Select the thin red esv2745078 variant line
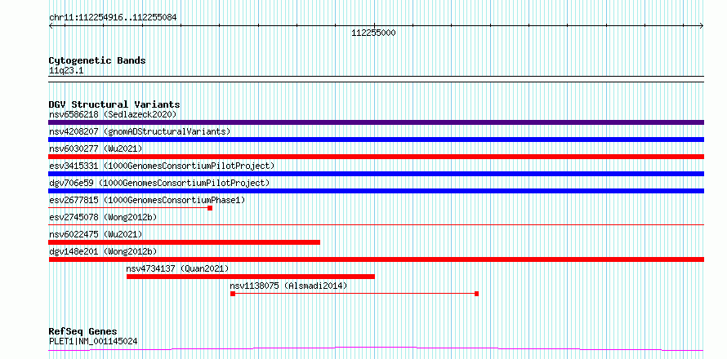Viewport: 727px width, 359px height. click(x=376, y=224)
